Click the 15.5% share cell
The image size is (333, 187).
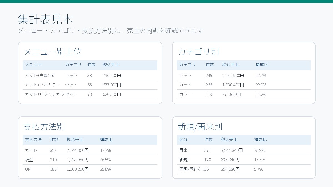point(260,160)
